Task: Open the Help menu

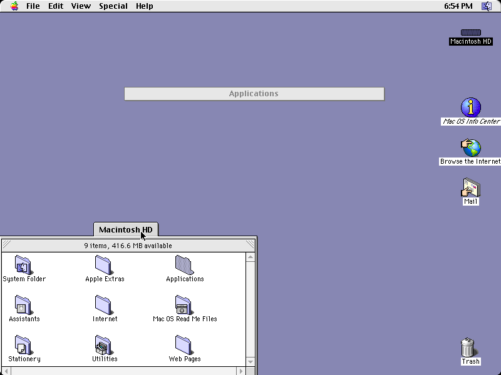Action: [x=145, y=6]
